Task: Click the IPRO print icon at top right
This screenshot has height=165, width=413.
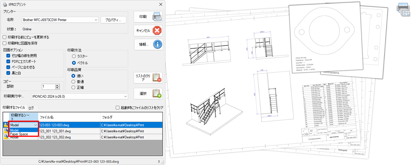Action: pos(403,10)
